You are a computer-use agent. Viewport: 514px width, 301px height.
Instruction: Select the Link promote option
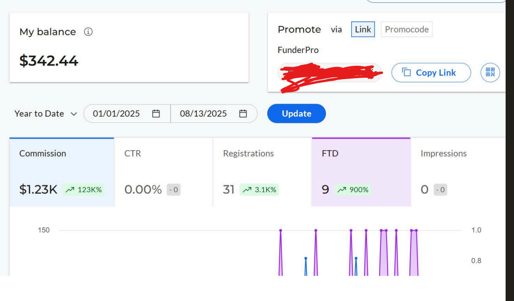362,29
